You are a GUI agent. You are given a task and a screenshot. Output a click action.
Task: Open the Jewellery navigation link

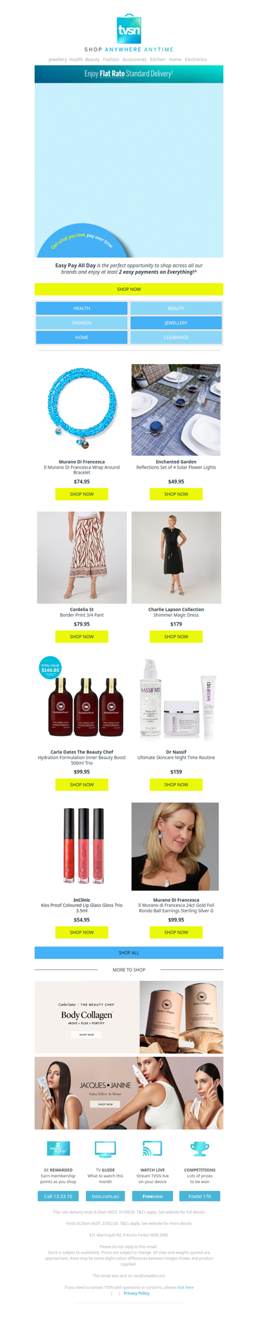coord(57,59)
